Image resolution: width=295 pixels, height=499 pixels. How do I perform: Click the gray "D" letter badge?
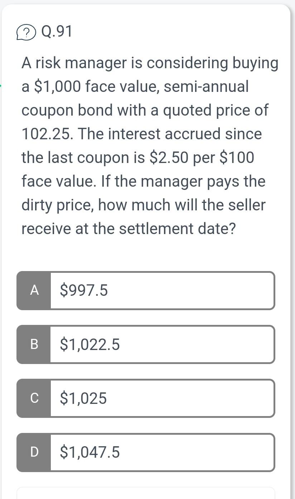pos(34,452)
